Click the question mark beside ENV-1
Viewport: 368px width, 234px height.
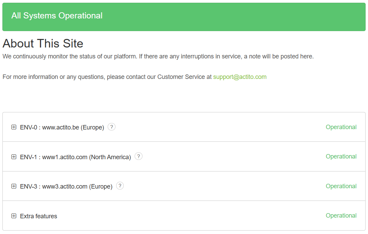(138, 156)
